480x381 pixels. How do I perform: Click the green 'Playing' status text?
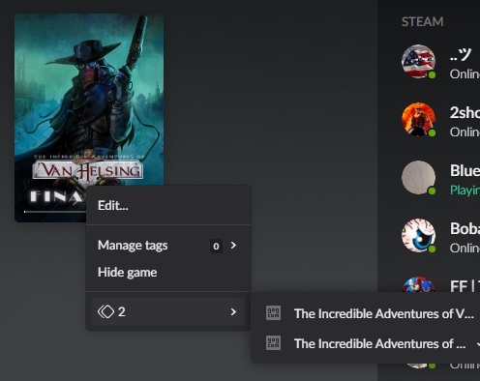point(465,190)
